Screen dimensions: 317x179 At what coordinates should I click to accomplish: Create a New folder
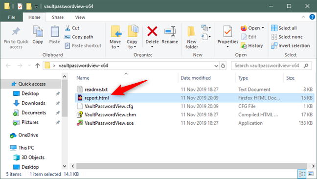pos(192,37)
